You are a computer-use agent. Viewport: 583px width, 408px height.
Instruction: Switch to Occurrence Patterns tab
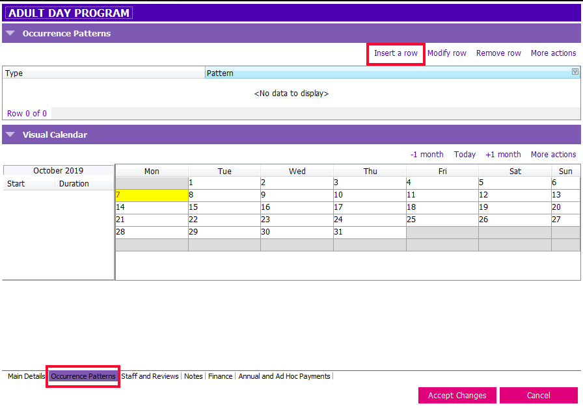pos(83,376)
